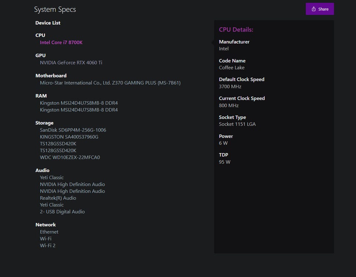This screenshot has height=277, width=356.
Task: Click the Manufacturer label
Action: point(234,42)
